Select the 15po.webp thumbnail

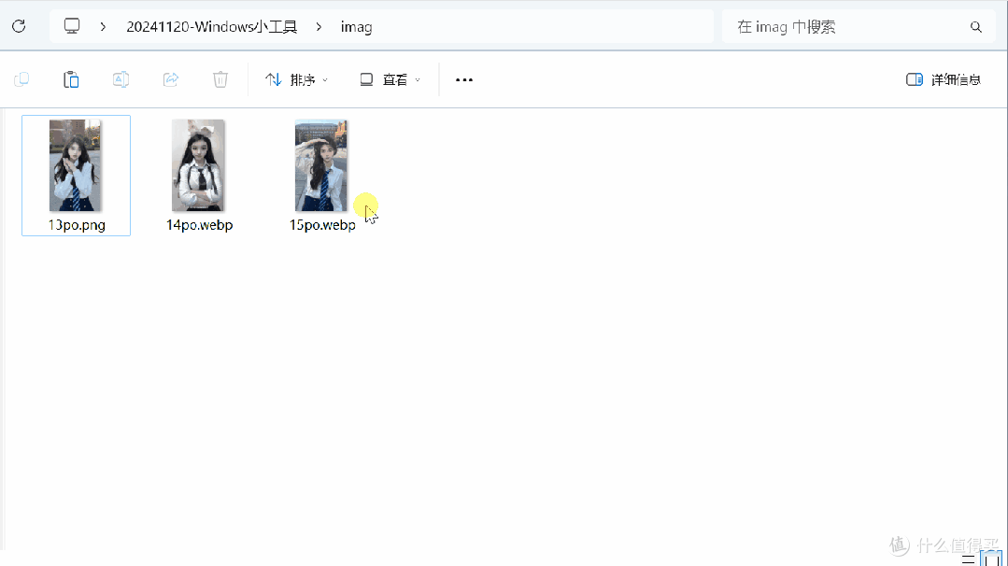click(x=320, y=165)
